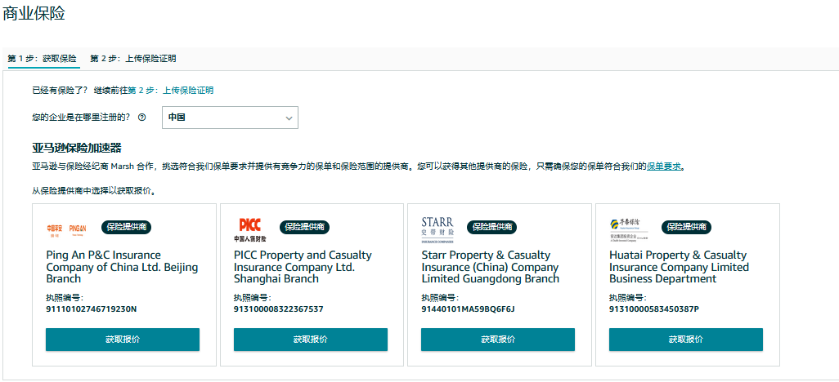The height and width of the screenshot is (382, 839).
Task: Select license number 91110102746719230N
Action: pyautogui.click(x=92, y=309)
